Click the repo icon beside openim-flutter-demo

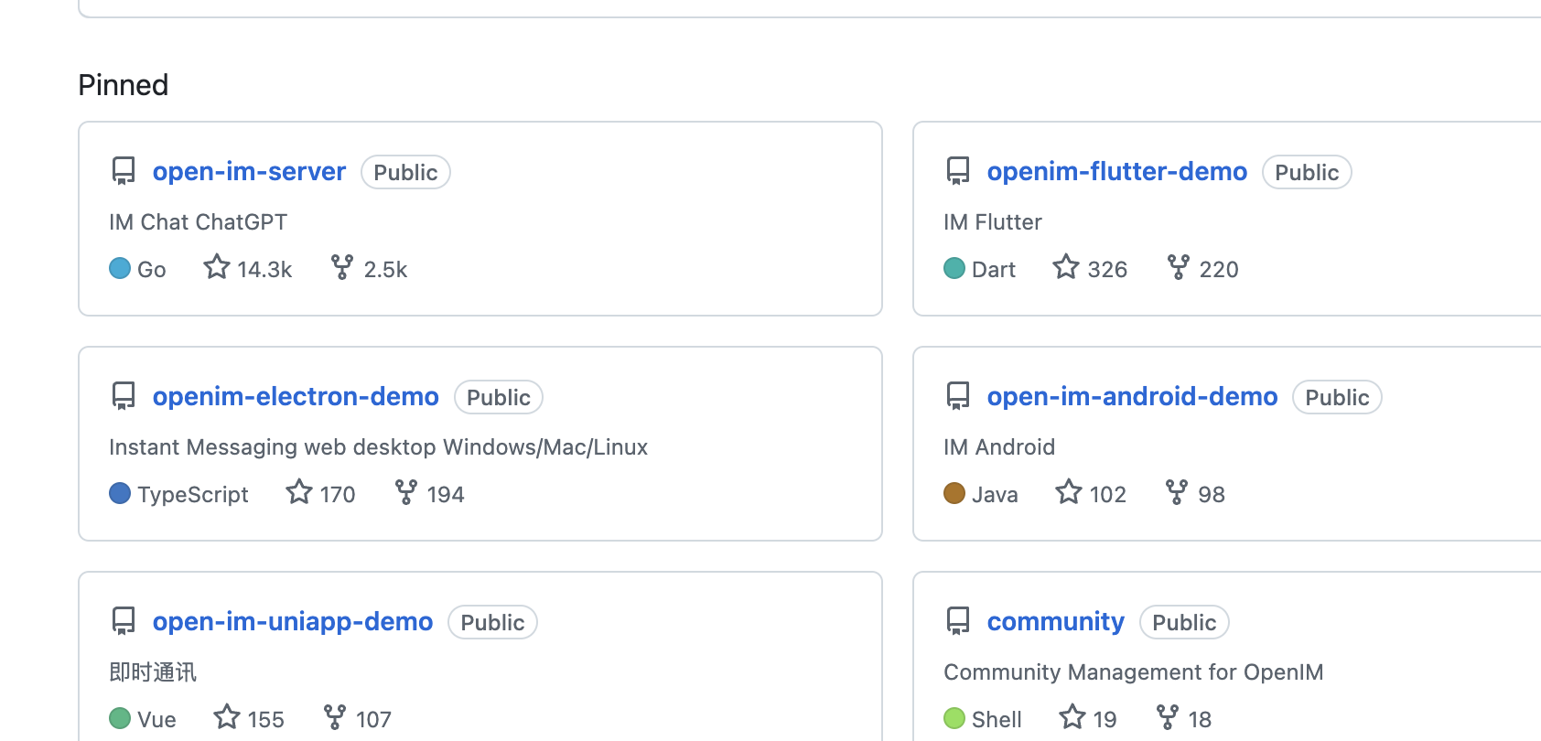(x=958, y=171)
